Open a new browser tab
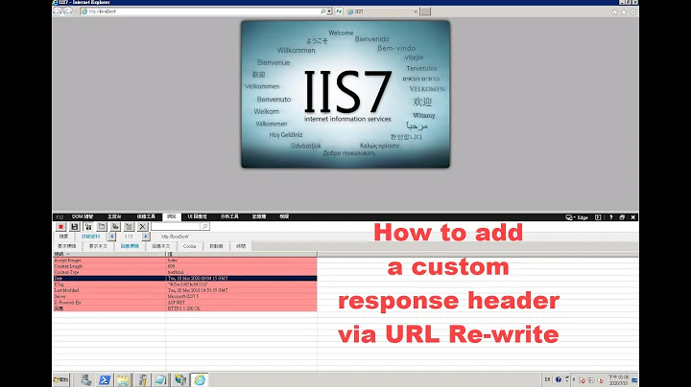 (x=425, y=11)
